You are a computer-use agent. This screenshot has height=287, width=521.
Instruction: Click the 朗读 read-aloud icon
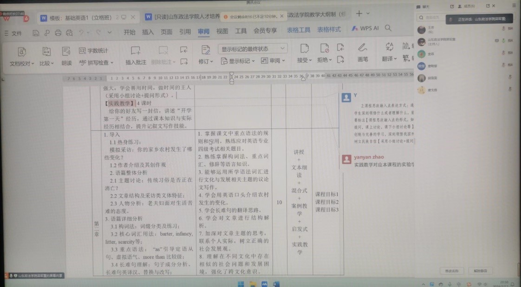point(66,51)
